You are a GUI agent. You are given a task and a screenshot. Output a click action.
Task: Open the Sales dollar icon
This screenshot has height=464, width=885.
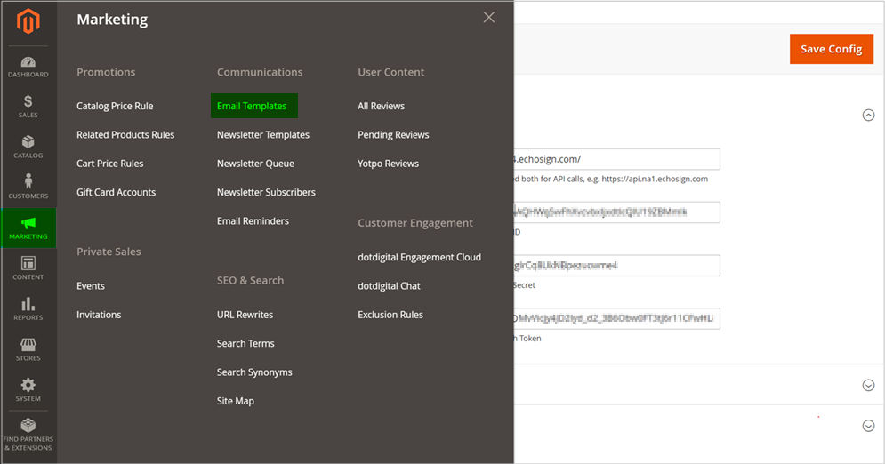(28, 106)
